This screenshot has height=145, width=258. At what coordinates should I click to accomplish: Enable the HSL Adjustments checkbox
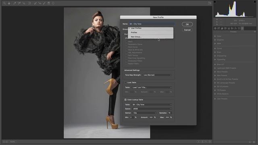[126, 53]
